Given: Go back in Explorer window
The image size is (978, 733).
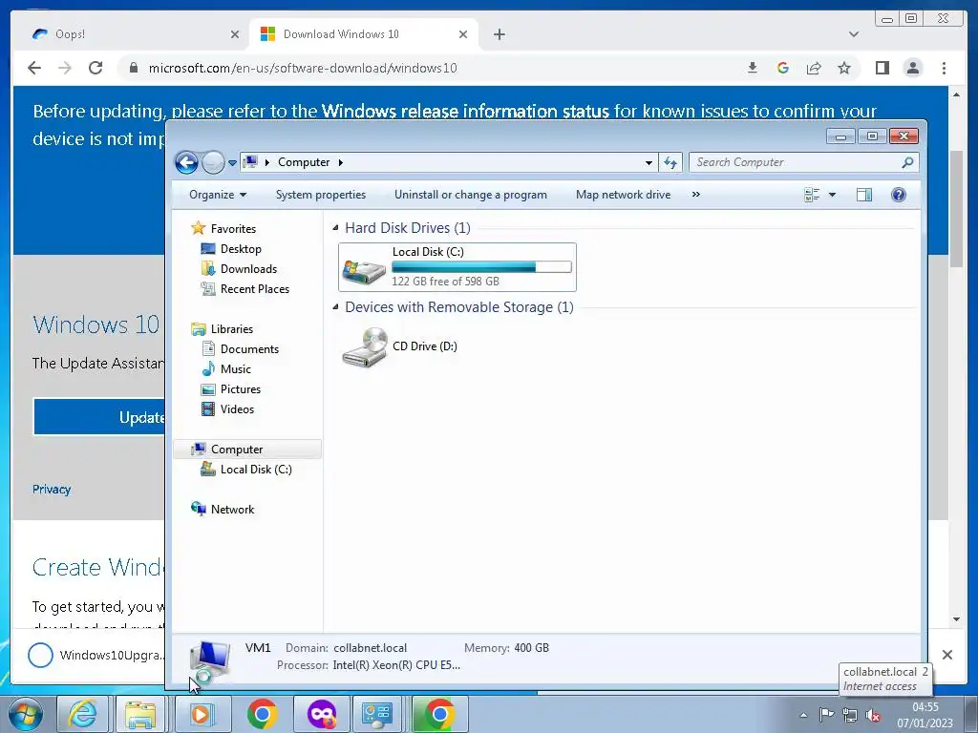Looking at the screenshot, I should point(186,162).
